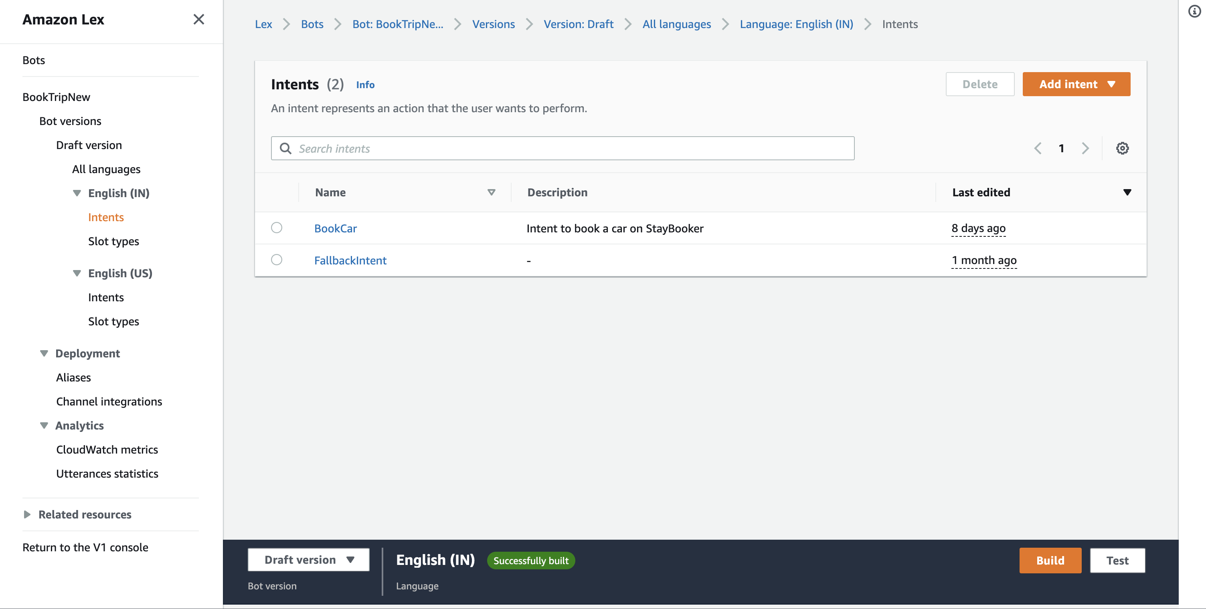Click the search magnifier icon
Viewport: 1206px width, 609px height.
coord(285,148)
